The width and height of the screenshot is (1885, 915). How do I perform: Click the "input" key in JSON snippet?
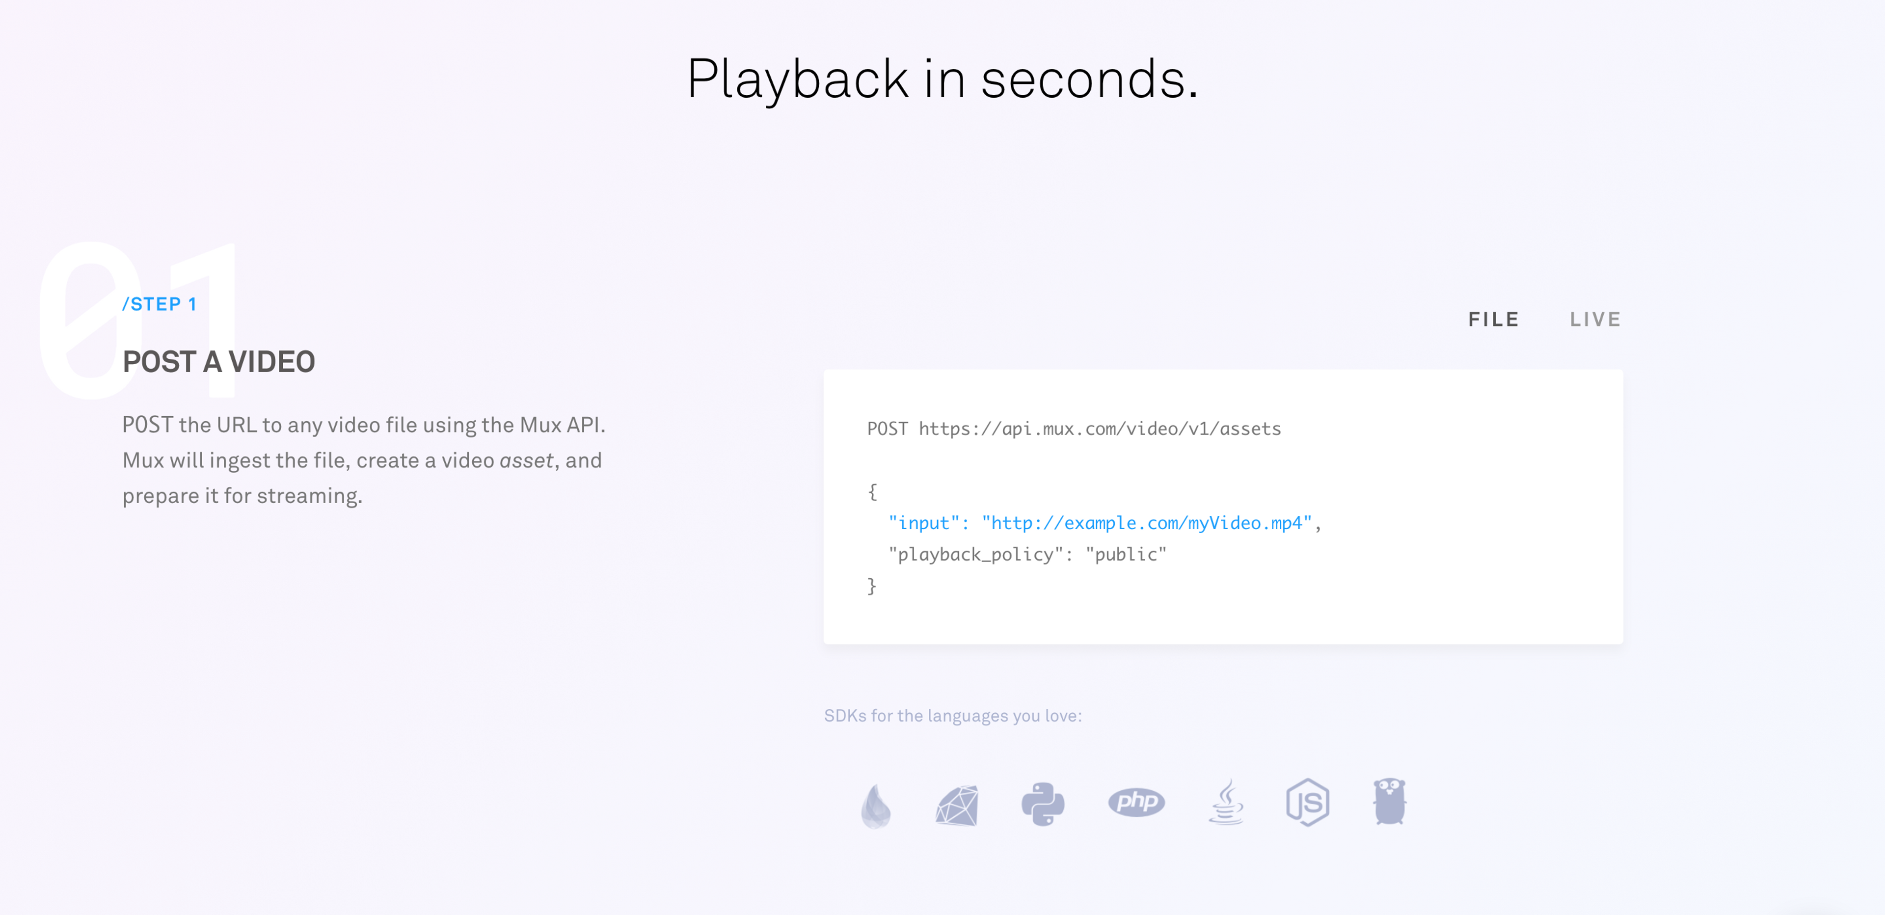(x=923, y=523)
